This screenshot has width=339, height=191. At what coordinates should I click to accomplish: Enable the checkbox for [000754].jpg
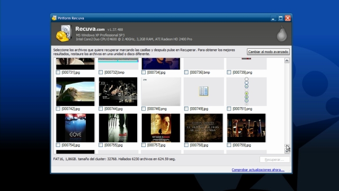[58, 145]
